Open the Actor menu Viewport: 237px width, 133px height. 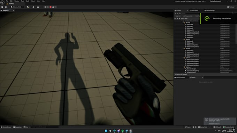38,1
